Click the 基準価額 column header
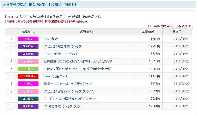The width and height of the screenshot is (197, 115). click(148, 32)
